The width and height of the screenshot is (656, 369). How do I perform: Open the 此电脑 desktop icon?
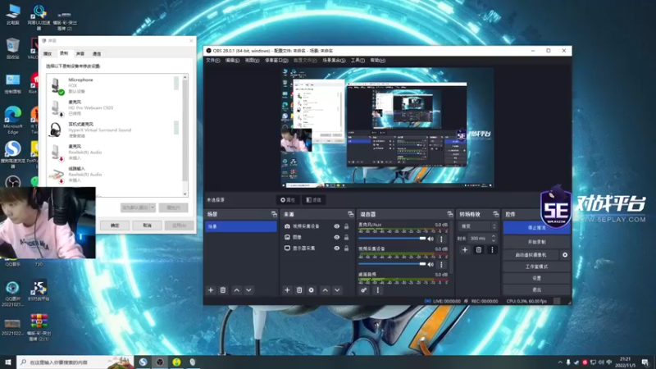coord(13,15)
